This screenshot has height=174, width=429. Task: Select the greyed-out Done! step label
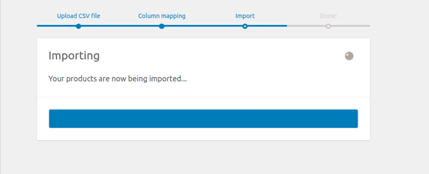(328, 16)
